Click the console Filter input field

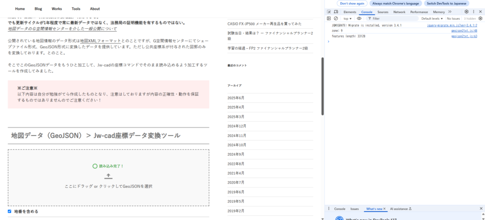(392, 18)
